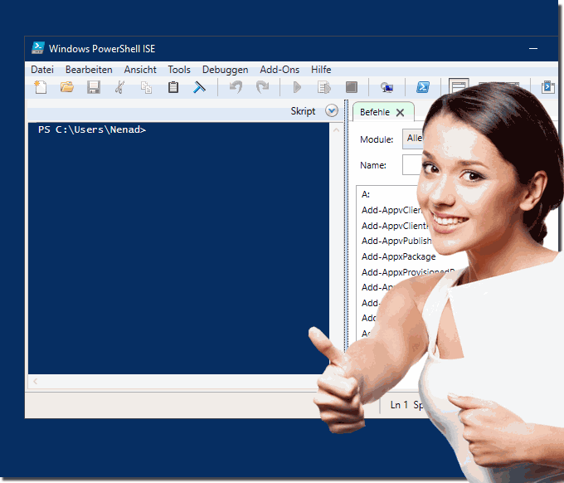Image resolution: width=564 pixels, height=483 pixels.
Task: Click the Ln 1 status bar indicator
Action: point(399,405)
